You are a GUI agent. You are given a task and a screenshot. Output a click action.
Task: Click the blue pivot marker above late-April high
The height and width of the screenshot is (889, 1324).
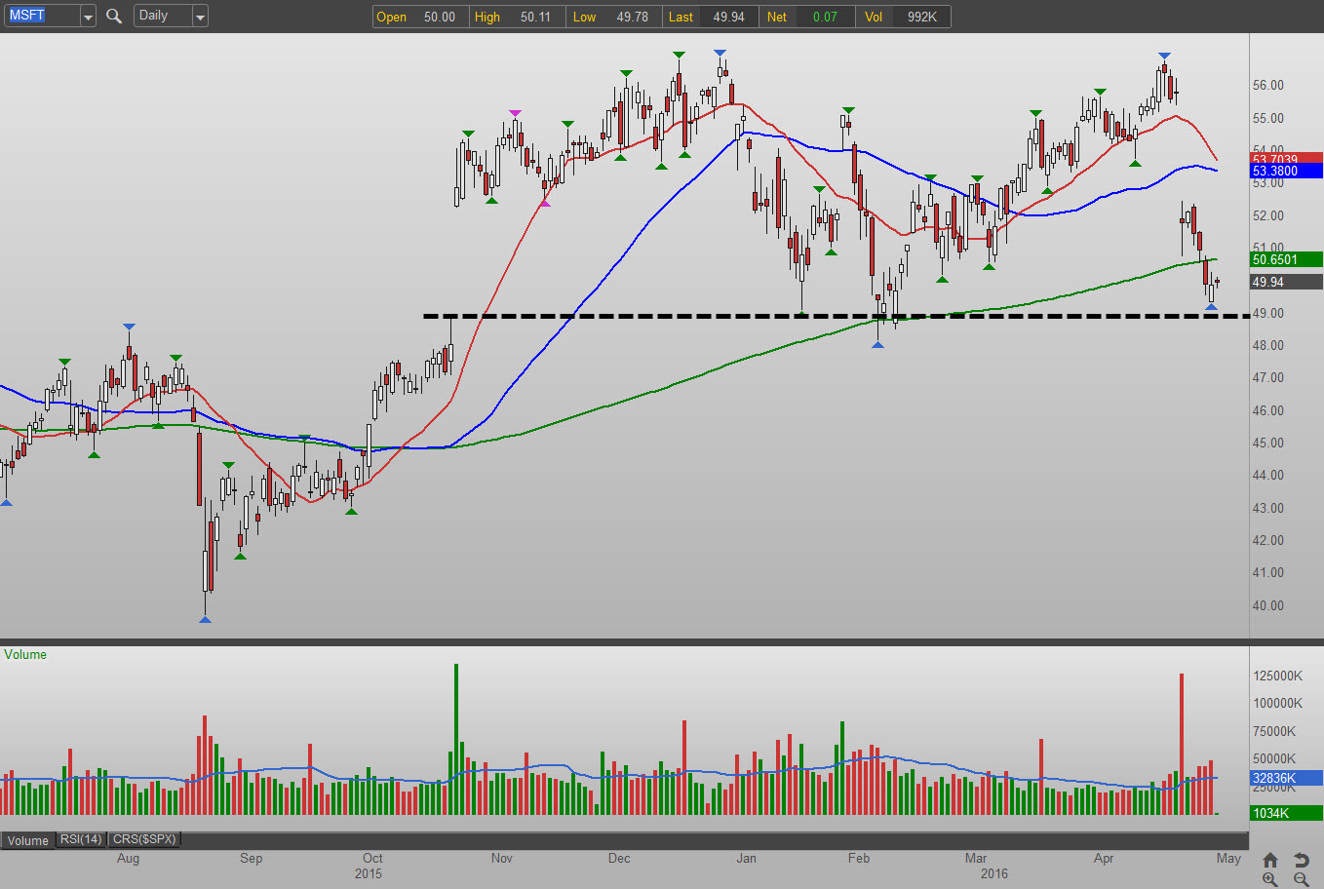[1164, 56]
